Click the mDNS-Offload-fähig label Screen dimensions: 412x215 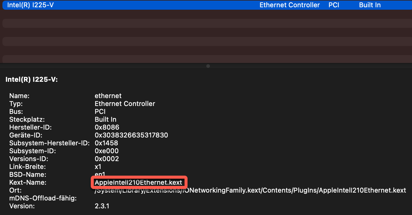point(43,198)
